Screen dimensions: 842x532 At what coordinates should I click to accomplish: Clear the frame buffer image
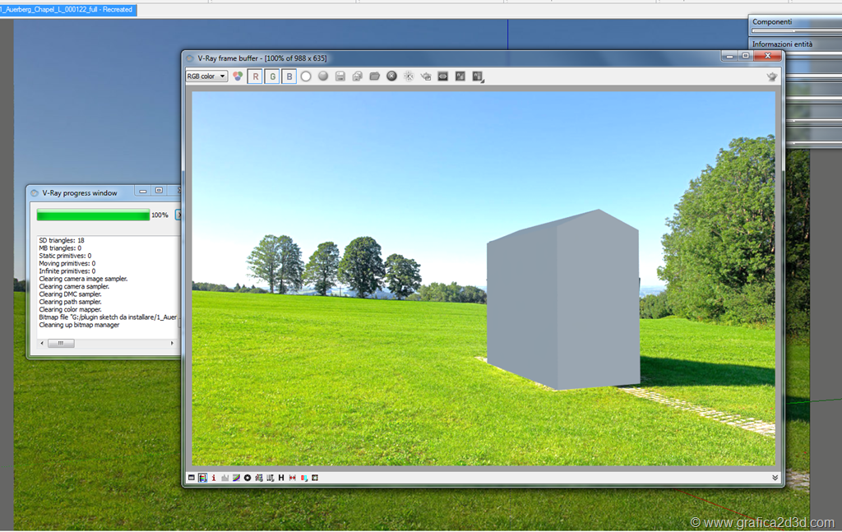coord(392,76)
